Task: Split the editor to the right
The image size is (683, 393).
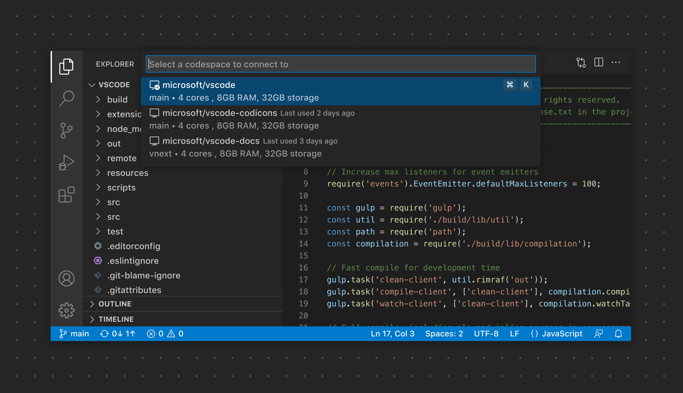Action: coord(598,62)
